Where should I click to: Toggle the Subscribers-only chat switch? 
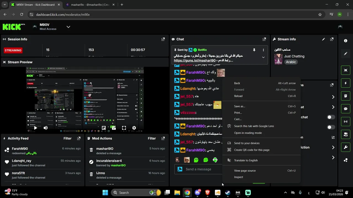pyautogui.click(x=331, y=117)
